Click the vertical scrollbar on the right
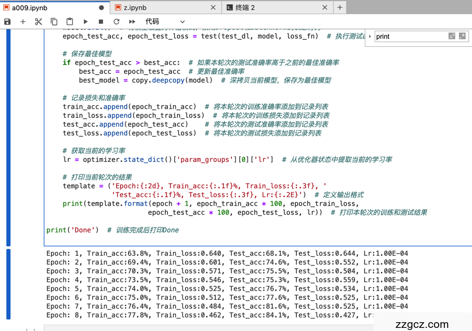Viewport: 472px width, 331px height. click(x=469, y=156)
